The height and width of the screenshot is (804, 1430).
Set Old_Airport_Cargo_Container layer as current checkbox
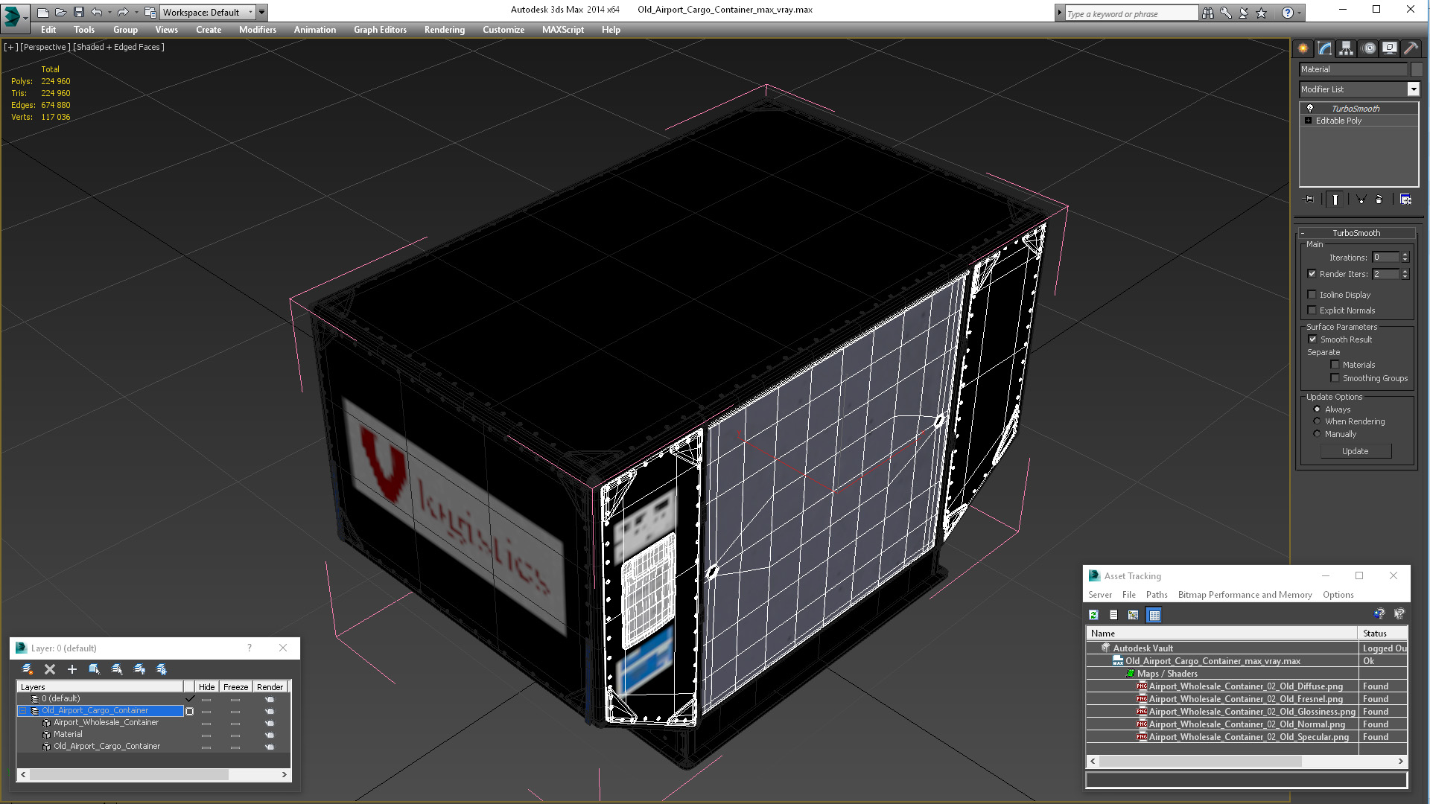pos(189,711)
